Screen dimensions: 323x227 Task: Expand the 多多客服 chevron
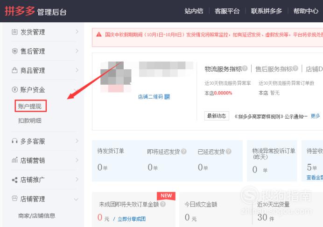pos(77,141)
